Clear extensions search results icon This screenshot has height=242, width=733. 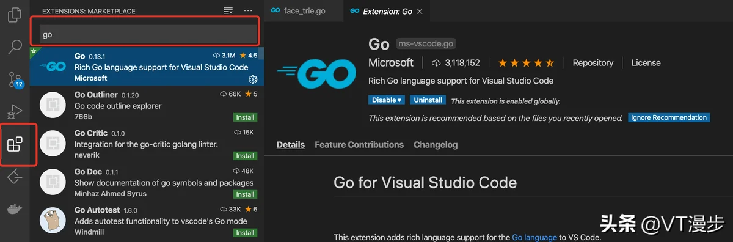tap(228, 11)
